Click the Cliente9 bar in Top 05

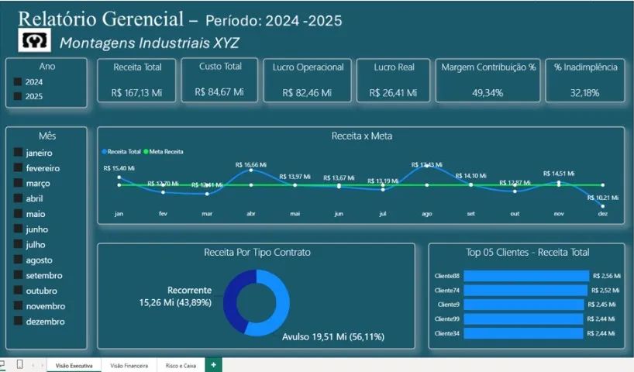pos(524,305)
